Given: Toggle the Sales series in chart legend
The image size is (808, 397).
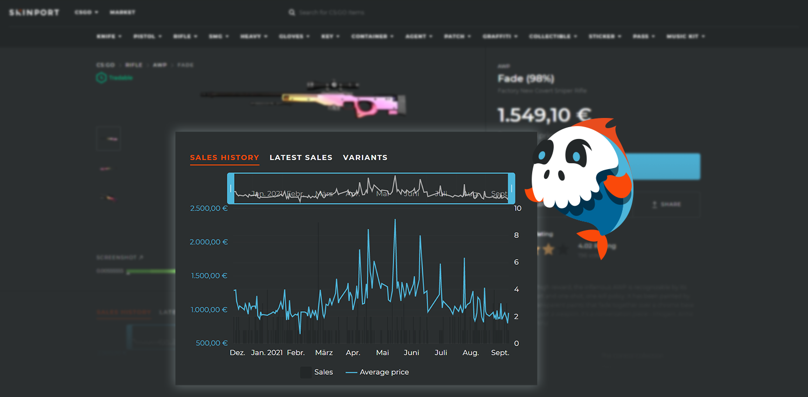Looking at the screenshot, I should [x=317, y=372].
